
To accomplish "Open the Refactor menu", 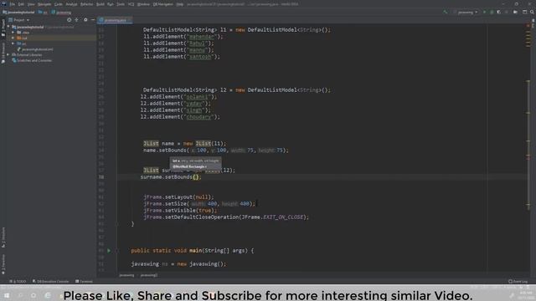I will point(87,4).
